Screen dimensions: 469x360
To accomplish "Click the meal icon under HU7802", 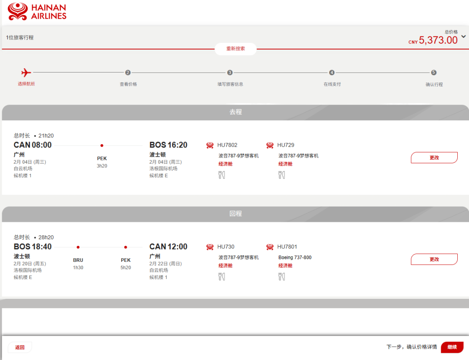I will point(221,175).
